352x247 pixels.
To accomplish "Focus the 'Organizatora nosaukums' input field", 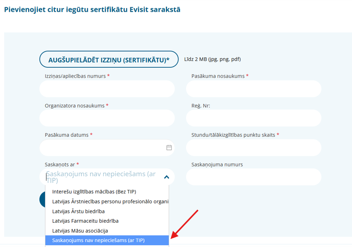I will pyautogui.click(x=107, y=118).
